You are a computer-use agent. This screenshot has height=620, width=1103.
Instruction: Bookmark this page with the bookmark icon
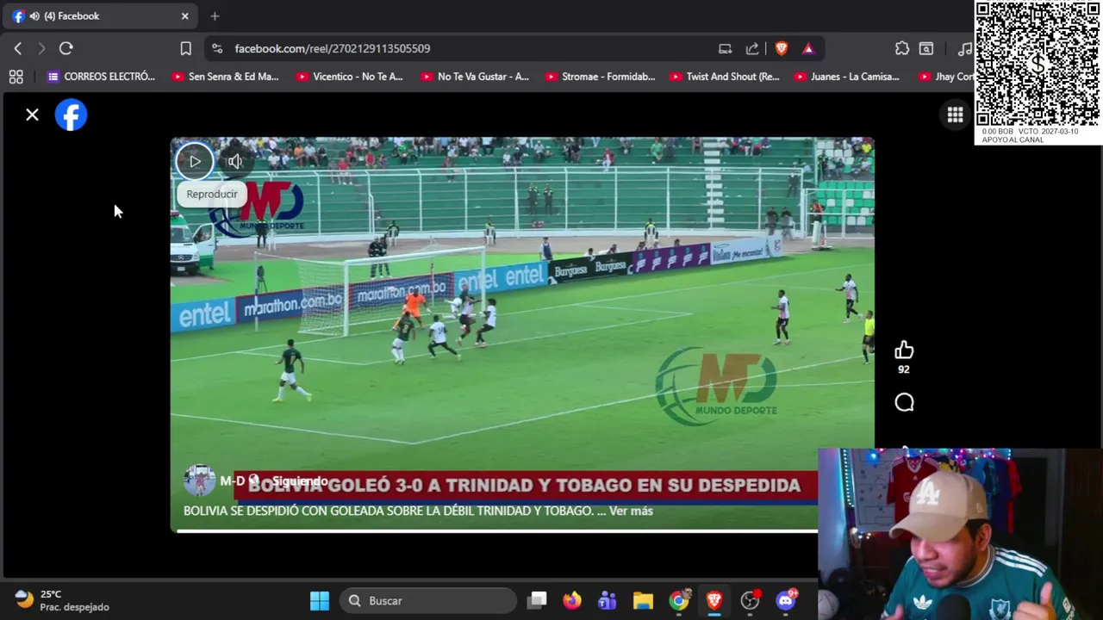[x=185, y=48]
